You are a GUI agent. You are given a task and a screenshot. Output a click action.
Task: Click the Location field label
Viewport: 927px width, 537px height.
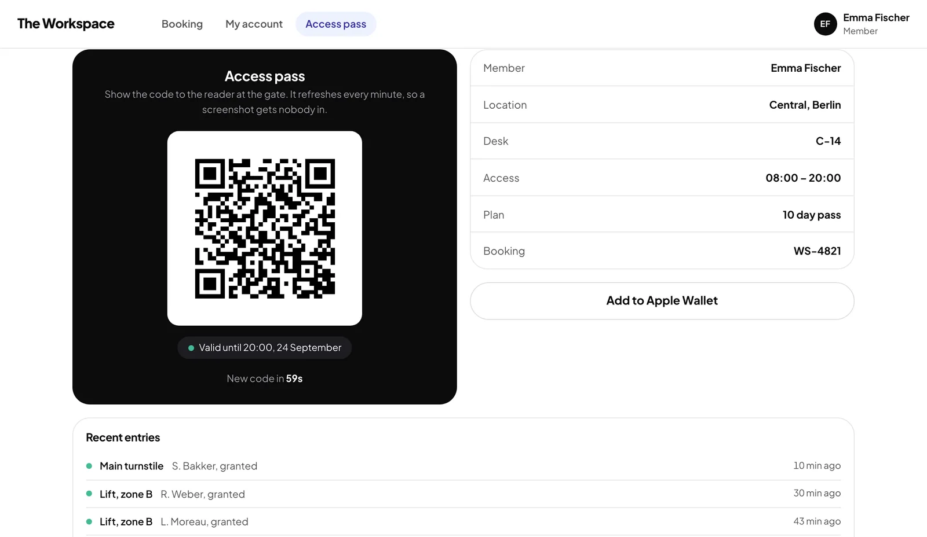coord(505,105)
